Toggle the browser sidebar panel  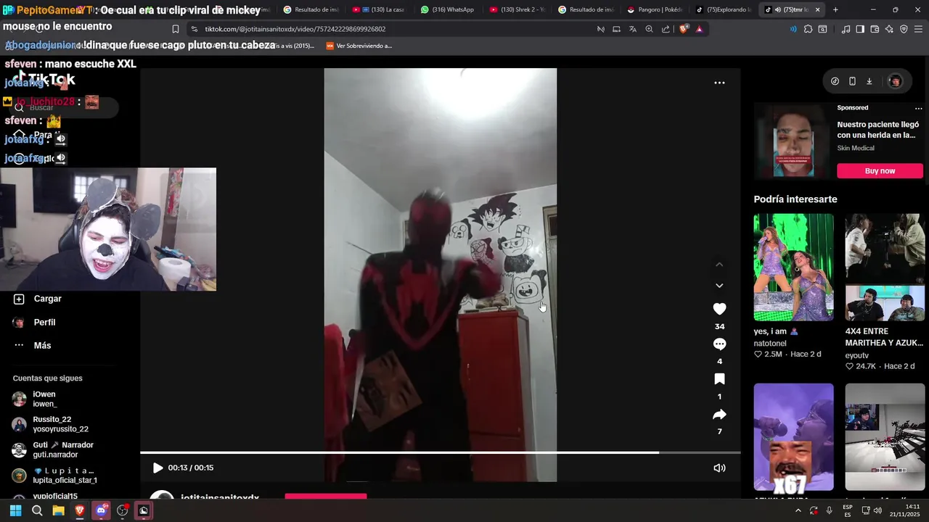click(x=860, y=29)
